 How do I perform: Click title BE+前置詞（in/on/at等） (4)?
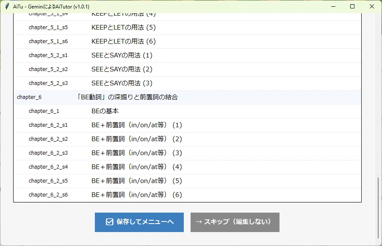(137, 167)
